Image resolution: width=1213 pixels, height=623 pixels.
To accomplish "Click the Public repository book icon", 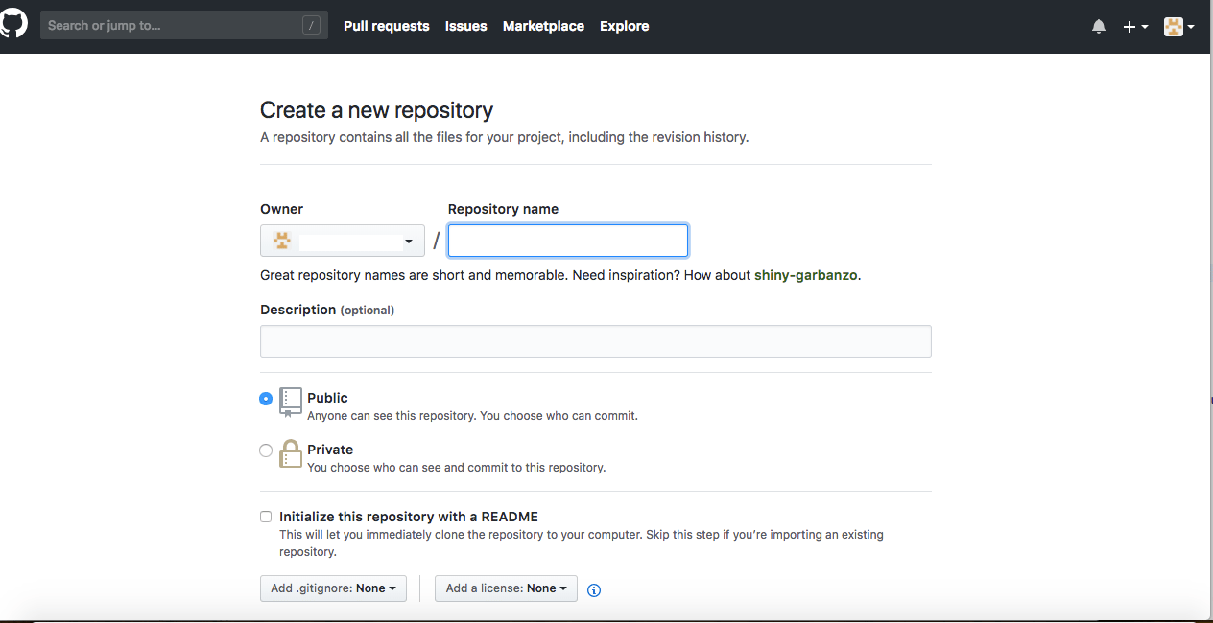I will coord(291,403).
